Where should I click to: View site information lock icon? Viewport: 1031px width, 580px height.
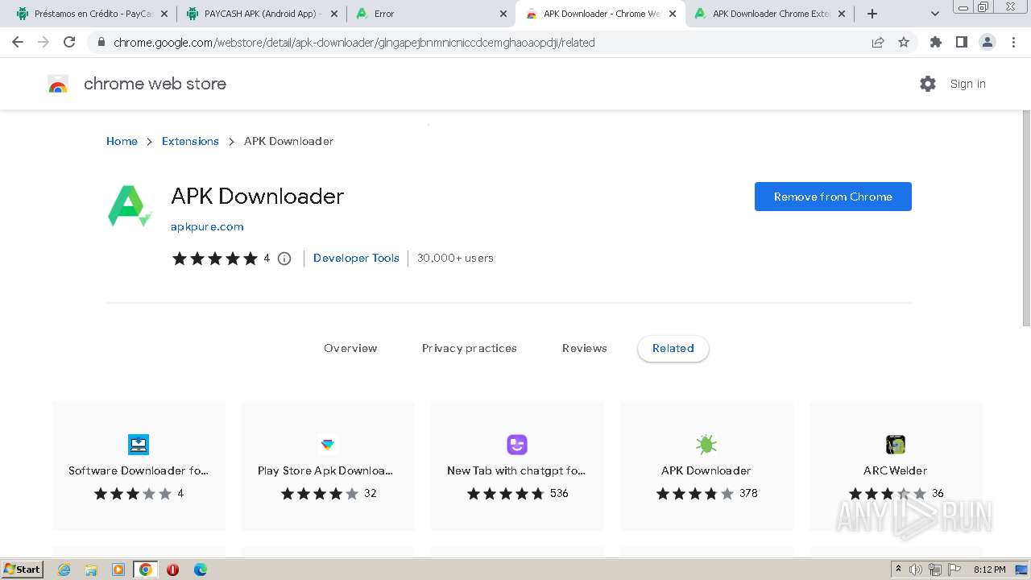(101, 42)
